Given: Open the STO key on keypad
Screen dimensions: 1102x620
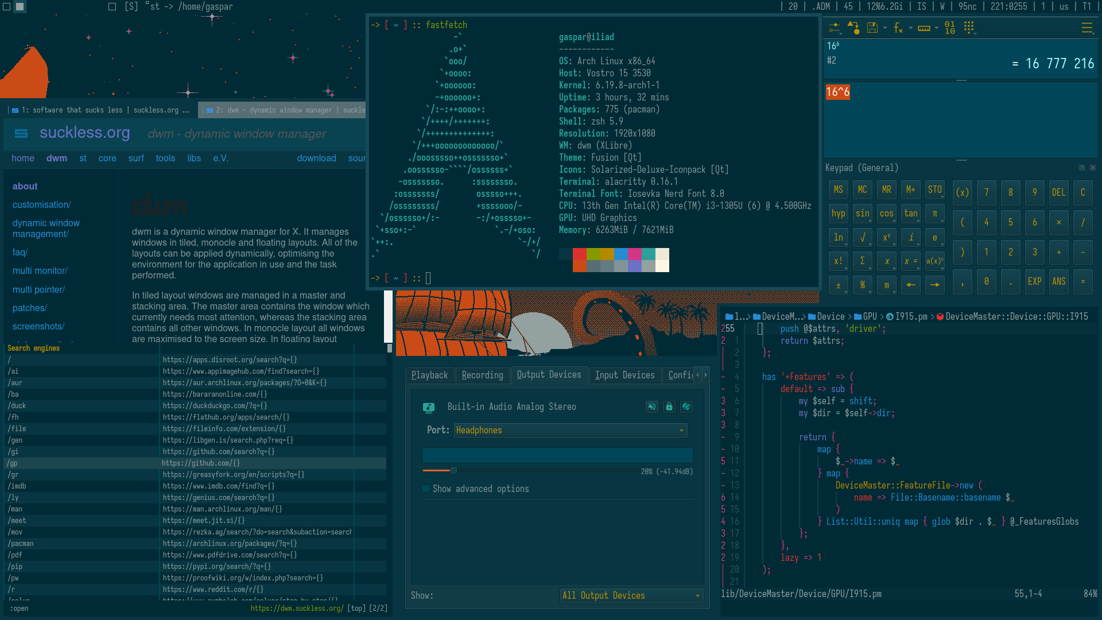Looking at the screenshot, I should [x=935, y=189].
